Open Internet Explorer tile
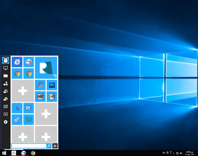Viewport: 198px width, 156px height. (x=17, y=62)
